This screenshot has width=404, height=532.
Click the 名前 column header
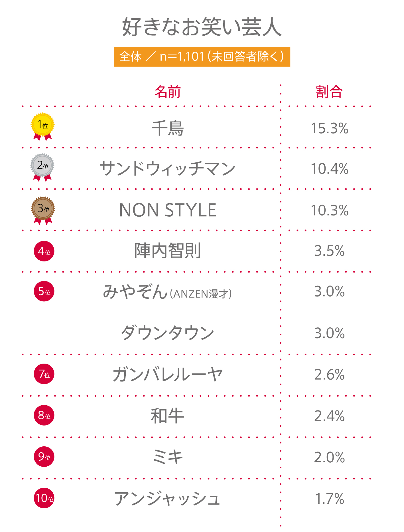(168, 92)
